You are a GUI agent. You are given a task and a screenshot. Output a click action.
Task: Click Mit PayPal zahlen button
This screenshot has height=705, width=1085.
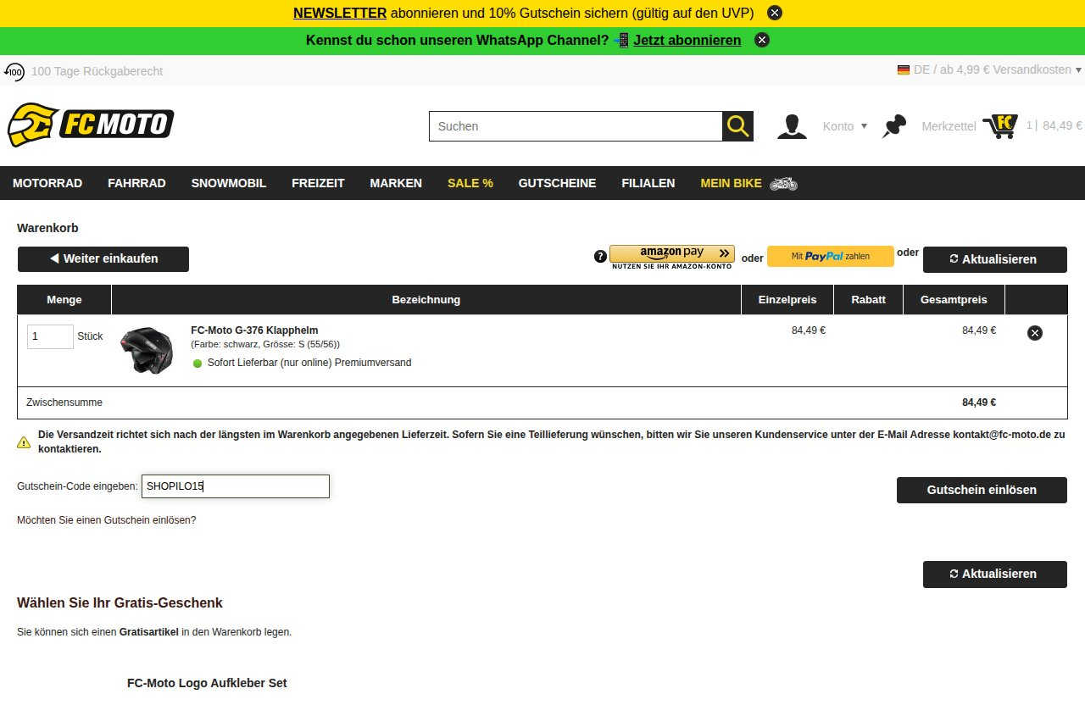coord(831,256)
